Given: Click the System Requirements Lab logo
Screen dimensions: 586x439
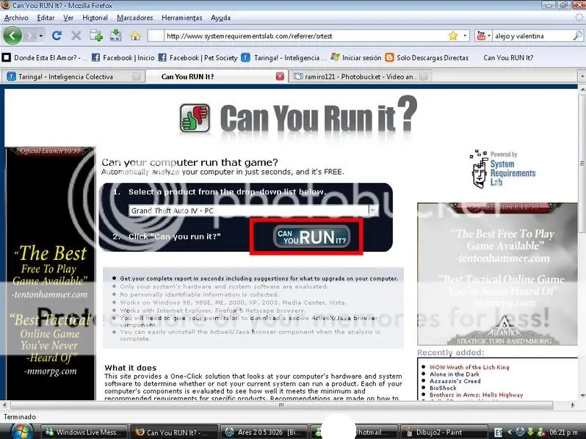Looking at the screenshot, I should (x=503, y=169).
